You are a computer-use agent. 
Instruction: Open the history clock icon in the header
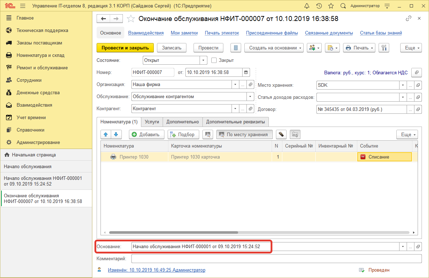tap(319, 6)
